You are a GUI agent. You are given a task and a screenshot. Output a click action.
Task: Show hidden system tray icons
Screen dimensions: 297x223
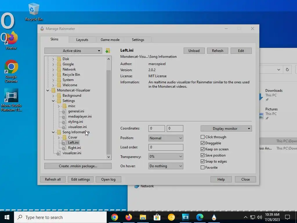click(x=245, y=217)
